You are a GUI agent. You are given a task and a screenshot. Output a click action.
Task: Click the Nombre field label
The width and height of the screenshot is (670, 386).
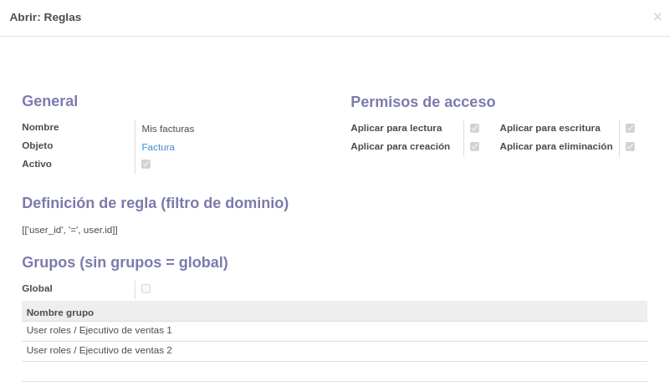[40, 127]
